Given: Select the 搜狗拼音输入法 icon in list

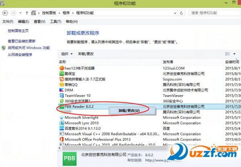Looking at the screenshot, I should click(x=61, y=79).
